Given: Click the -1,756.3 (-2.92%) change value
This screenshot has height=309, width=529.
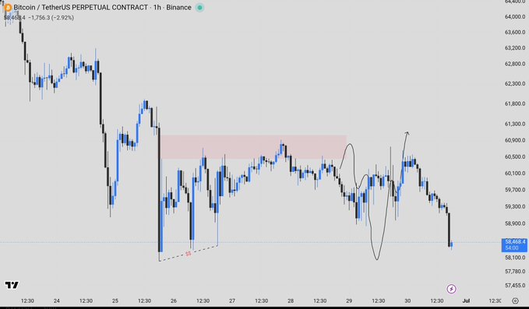Looking at the screenshot, I should (51, 18).
